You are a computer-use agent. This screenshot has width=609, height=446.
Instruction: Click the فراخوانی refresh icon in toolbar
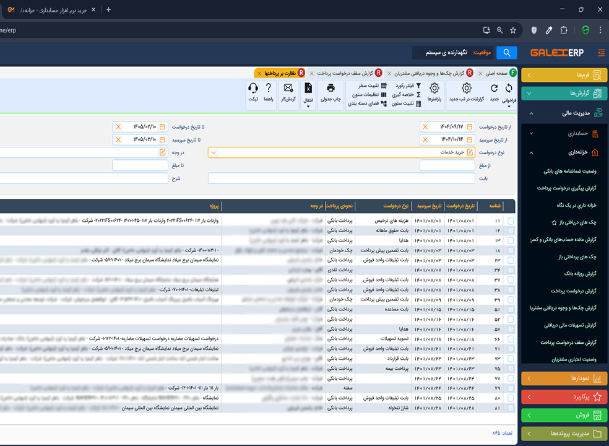click(x=509, y=89)
